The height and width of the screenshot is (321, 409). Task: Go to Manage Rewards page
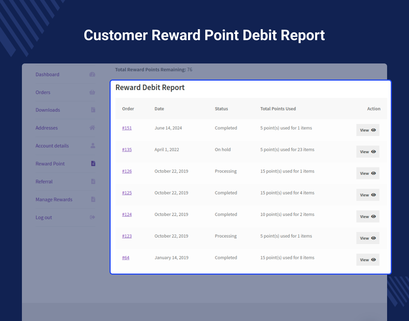pos(54,200)
